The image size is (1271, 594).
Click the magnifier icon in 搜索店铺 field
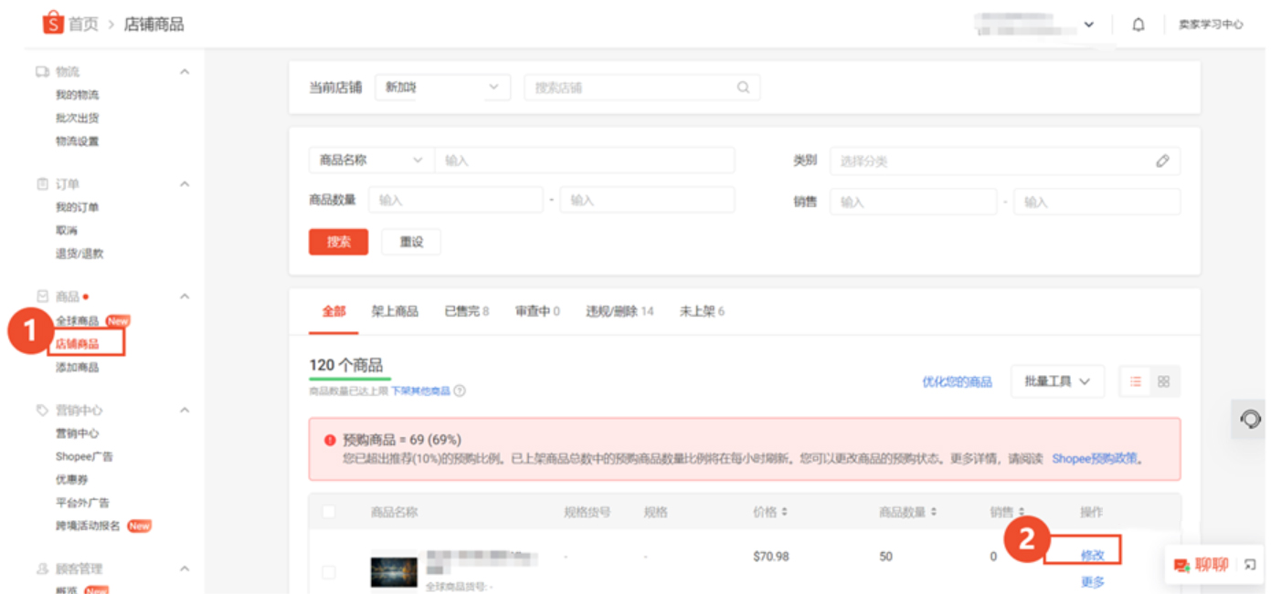tap(742, 87)
